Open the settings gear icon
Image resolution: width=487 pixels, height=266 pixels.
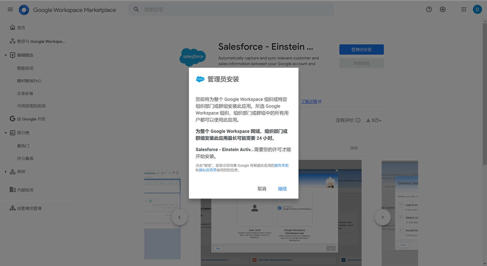443,9
